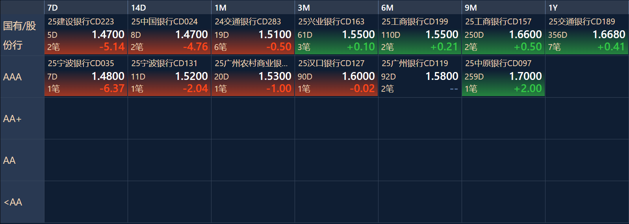Click the AA+ rating row label
Image resolution: width=629 pixels, height=224 pixels.
point(22,118)
